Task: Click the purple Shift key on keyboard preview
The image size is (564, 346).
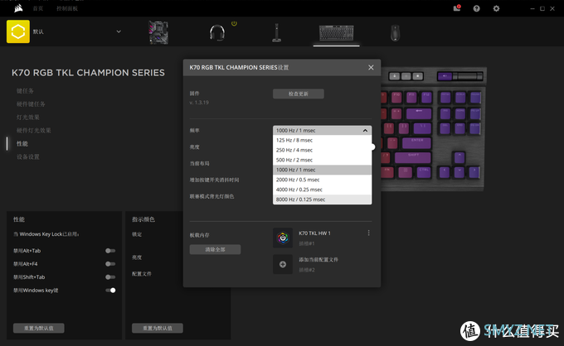Action: pyautogui.click(x=412, y=157)
